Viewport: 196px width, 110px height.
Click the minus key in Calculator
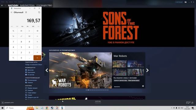click(x=37, y=47)
